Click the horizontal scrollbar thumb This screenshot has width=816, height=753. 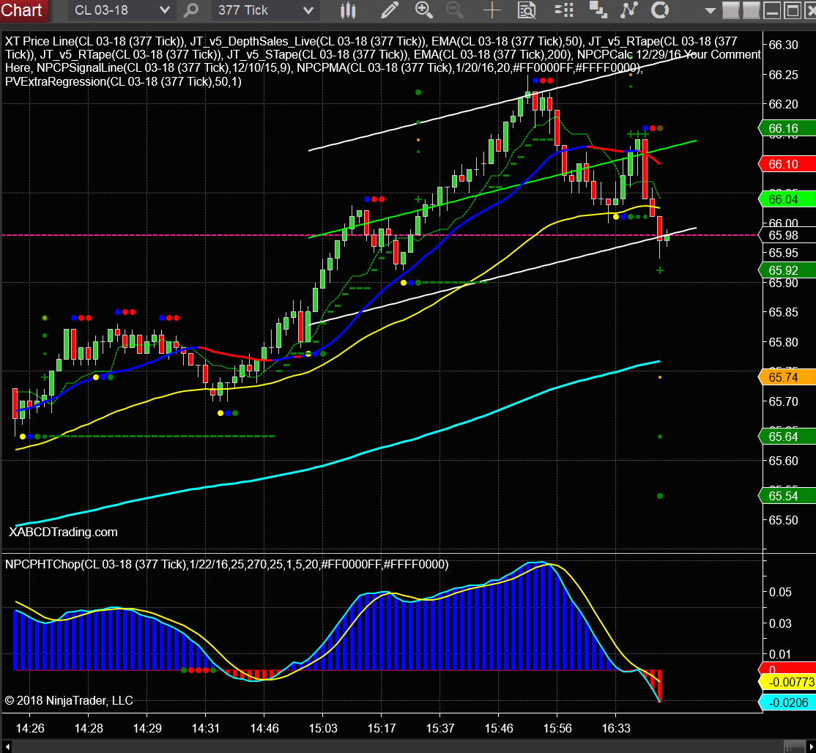point(794,746)
